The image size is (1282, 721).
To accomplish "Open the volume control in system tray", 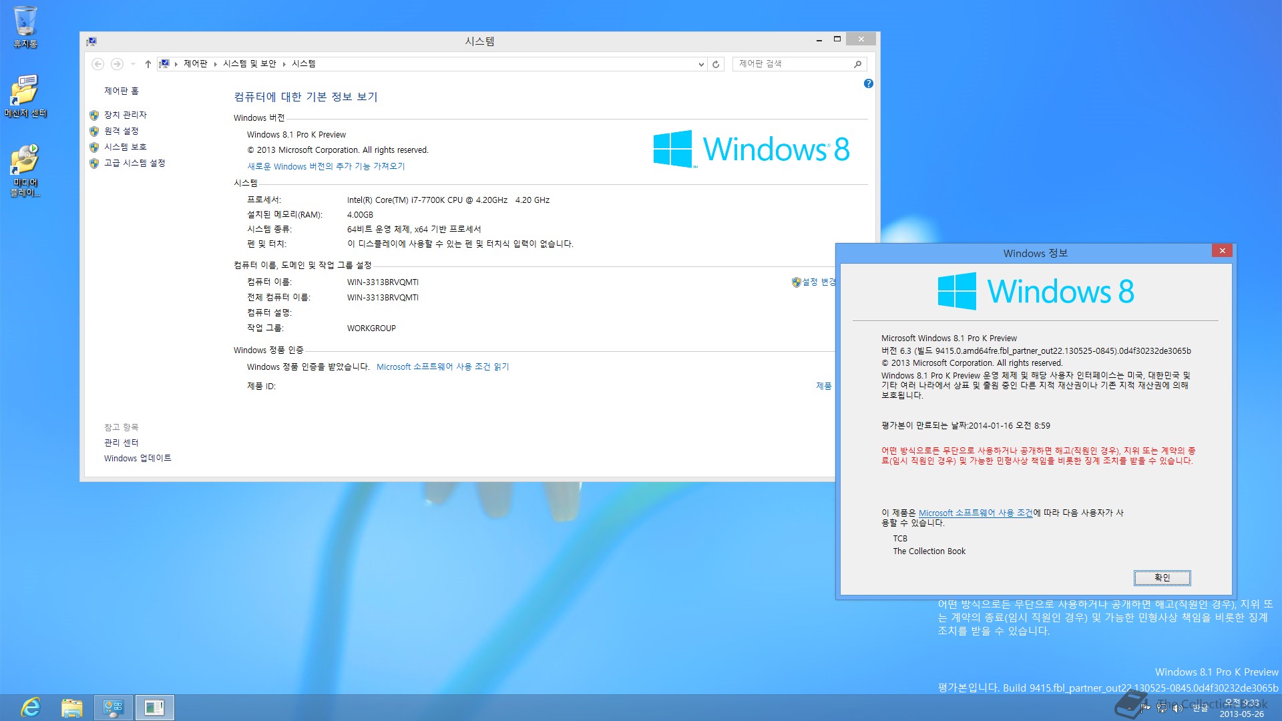I will (1179, 708).
